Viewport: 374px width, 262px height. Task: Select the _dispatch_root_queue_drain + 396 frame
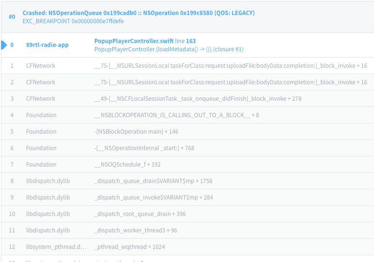point(140,214)
